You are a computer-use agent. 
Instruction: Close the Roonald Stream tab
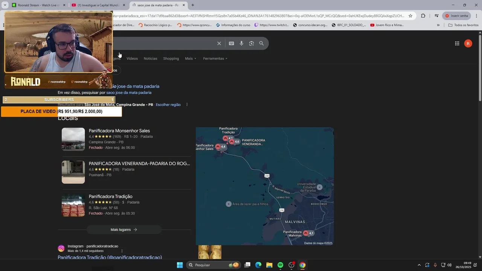point(64,5)
